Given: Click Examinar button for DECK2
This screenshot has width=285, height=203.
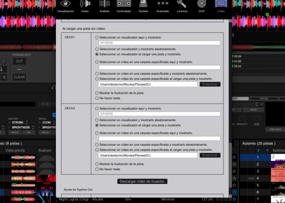Looking at the screenshot, I should tap(210, 155).
